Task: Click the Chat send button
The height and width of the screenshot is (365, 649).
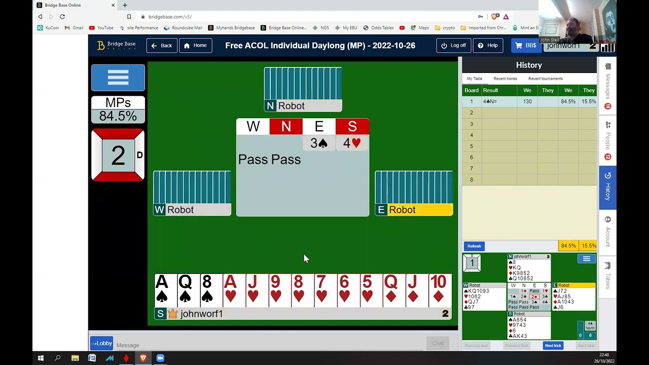Action: [x=438, y=344]
